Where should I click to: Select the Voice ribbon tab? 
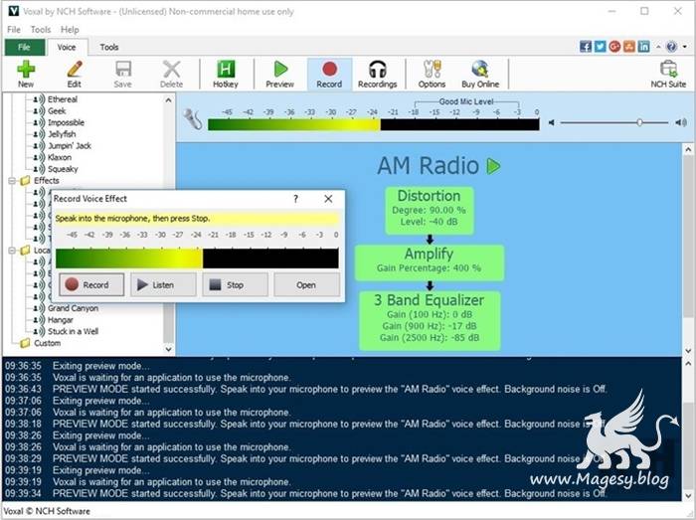[67, 47]
